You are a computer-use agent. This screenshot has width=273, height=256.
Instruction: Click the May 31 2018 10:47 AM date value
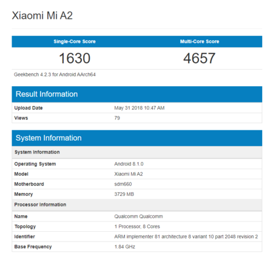140,108
